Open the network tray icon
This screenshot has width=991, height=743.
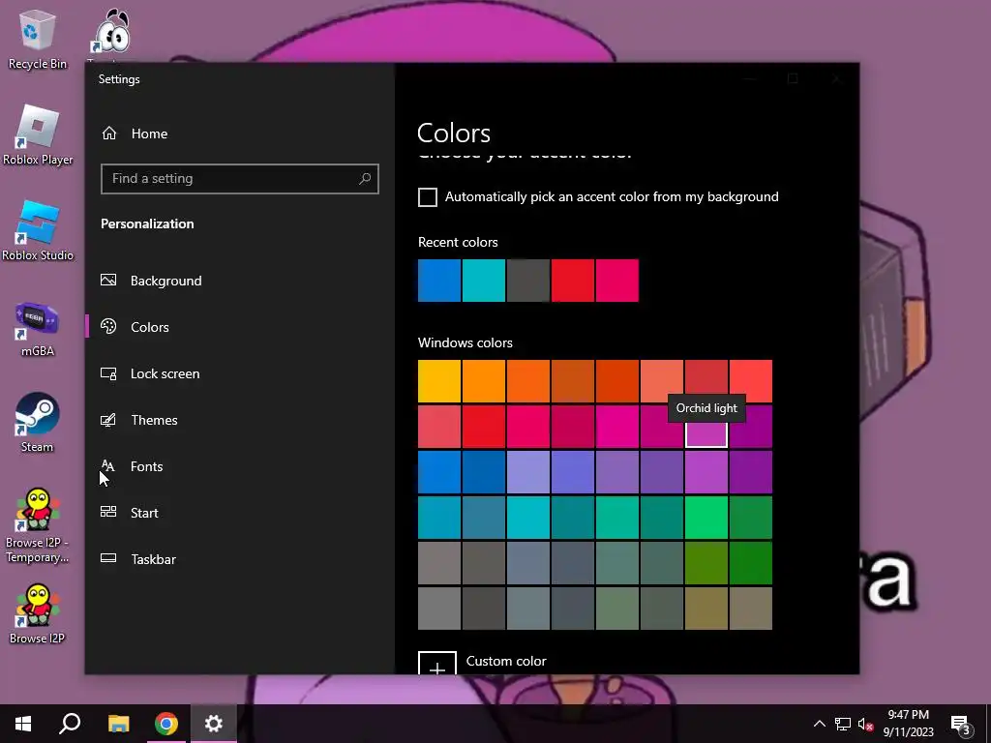(843, 724)
